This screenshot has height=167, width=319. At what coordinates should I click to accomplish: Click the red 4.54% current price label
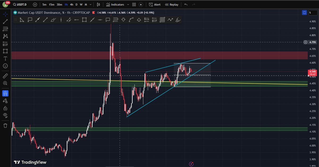pos(312,73)
